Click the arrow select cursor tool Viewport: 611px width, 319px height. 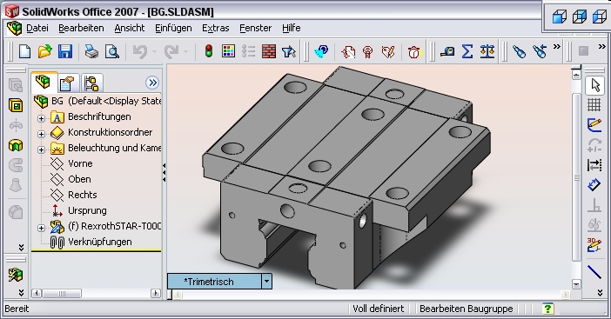[594, 85]
